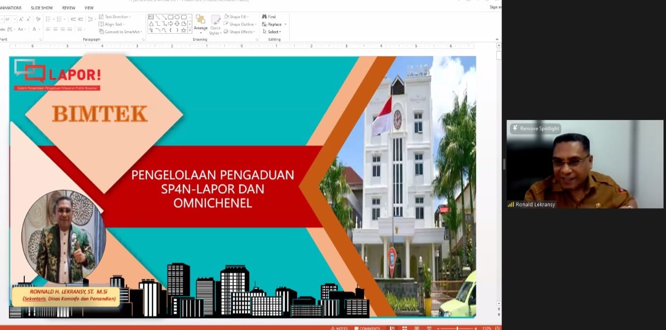Pick the five-point star shape
The image size is (666, 330).
(x=183, y=30)
